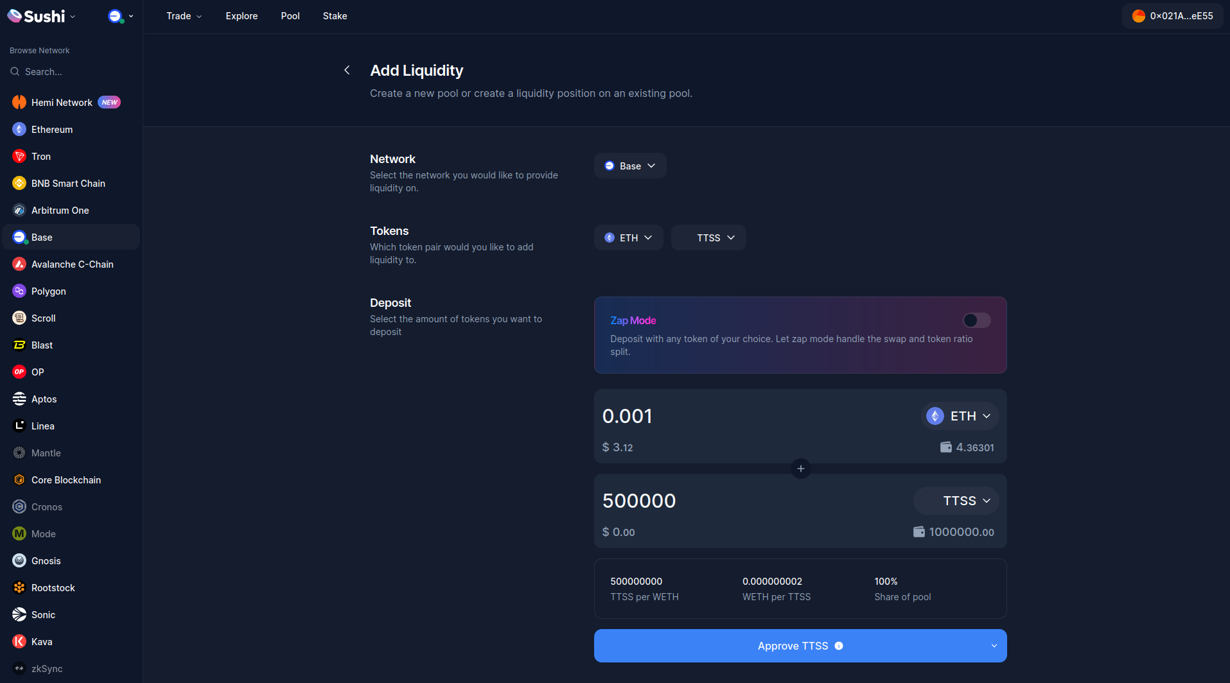Select the Ethereum network icon
1230x683 pixels.
pos(19,129)
